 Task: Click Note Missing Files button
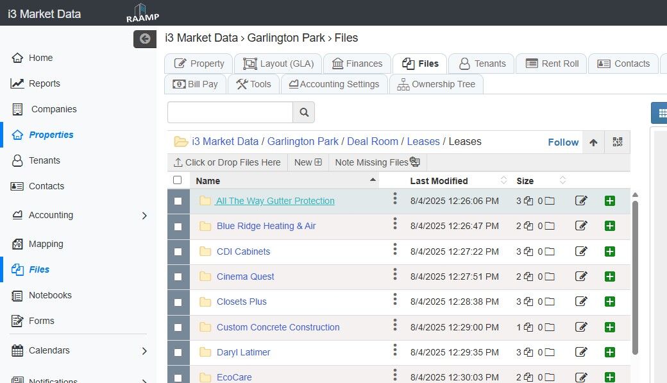[377, 162]
